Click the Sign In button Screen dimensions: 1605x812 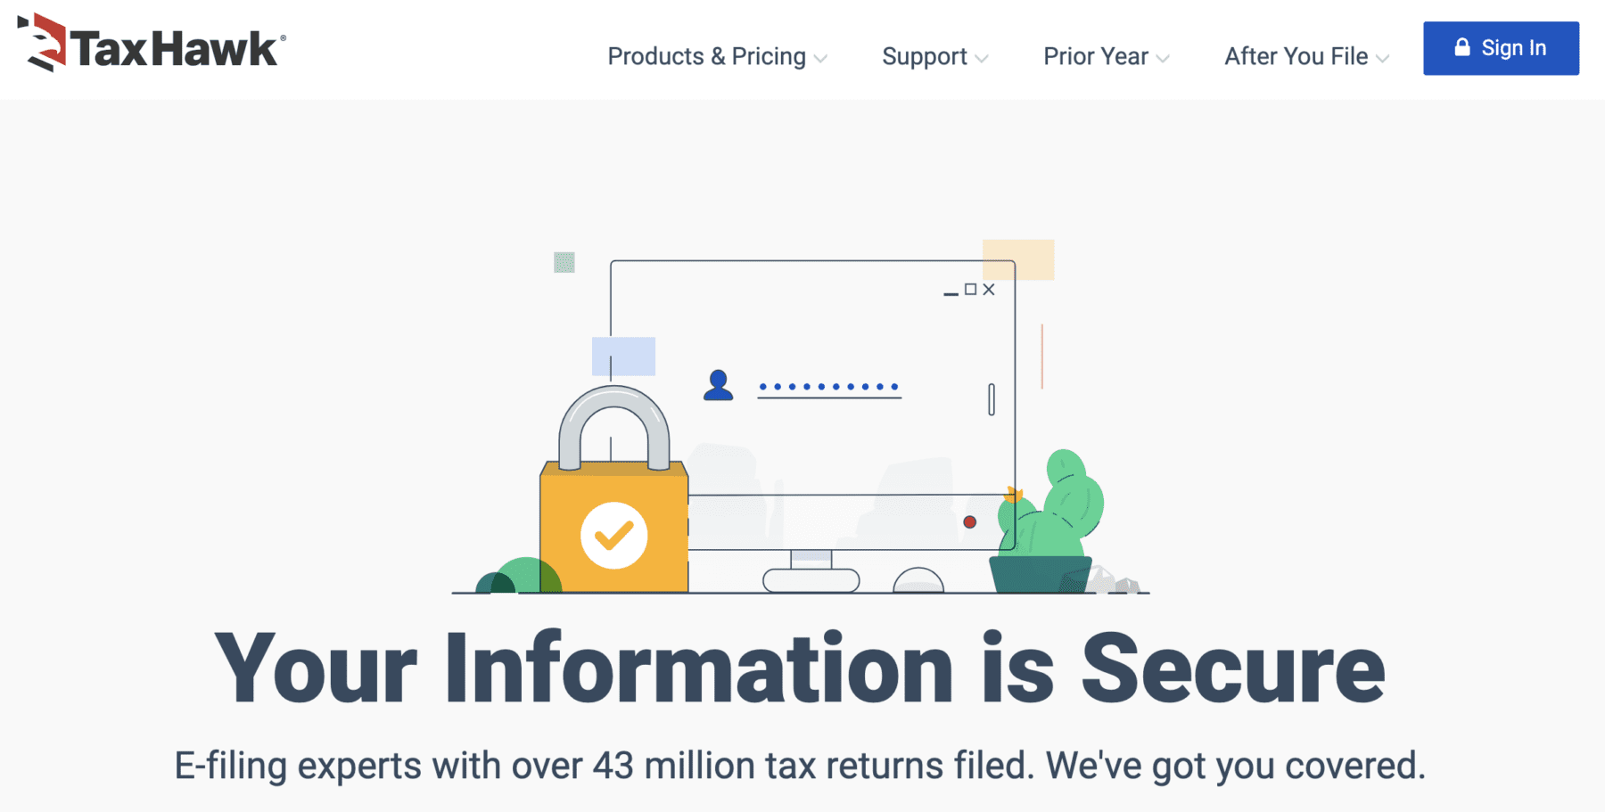[x=1501, y=47]
